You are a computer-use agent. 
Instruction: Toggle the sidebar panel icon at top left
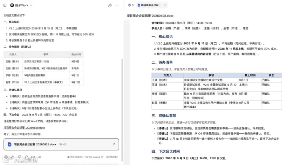click(x=5, y=5)
